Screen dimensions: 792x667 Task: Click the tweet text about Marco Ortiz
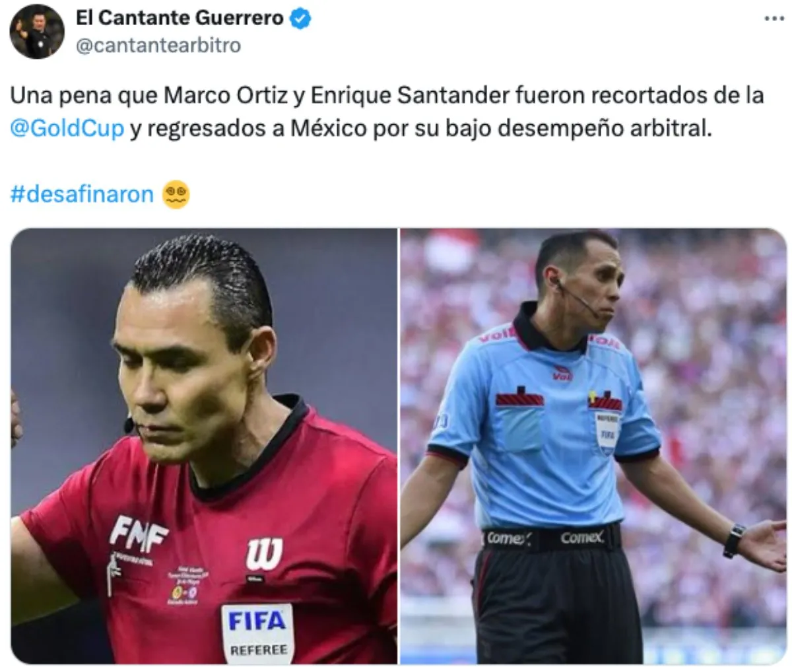pos(387,111)
